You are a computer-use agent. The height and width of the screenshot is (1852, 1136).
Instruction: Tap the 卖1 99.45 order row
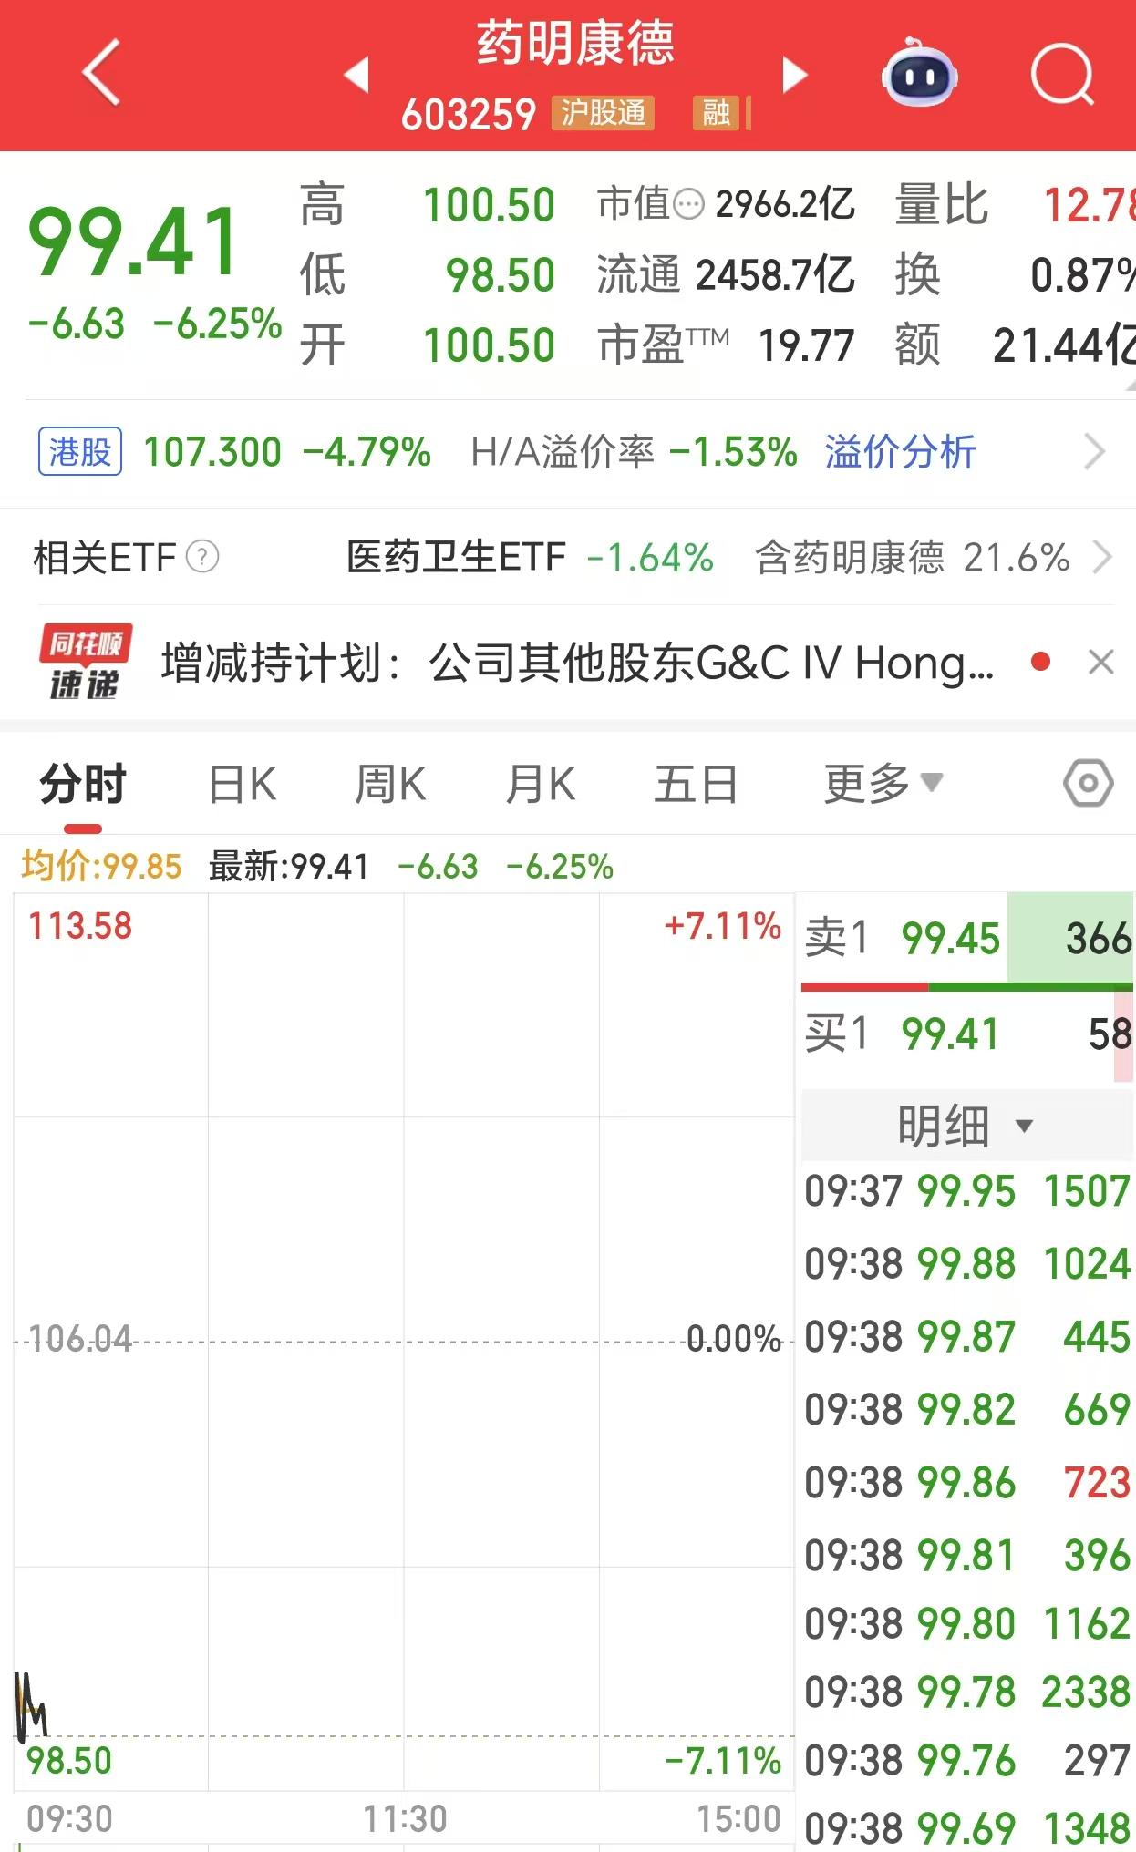click(x=966, y=939)
